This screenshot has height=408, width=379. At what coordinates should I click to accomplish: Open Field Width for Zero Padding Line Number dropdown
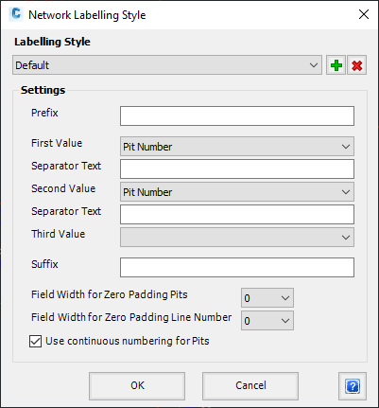click(267, 320)
